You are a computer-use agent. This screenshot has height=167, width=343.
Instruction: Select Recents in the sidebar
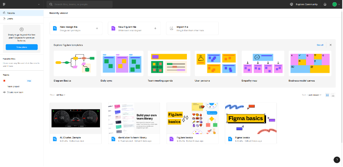[x=22, y=13]
